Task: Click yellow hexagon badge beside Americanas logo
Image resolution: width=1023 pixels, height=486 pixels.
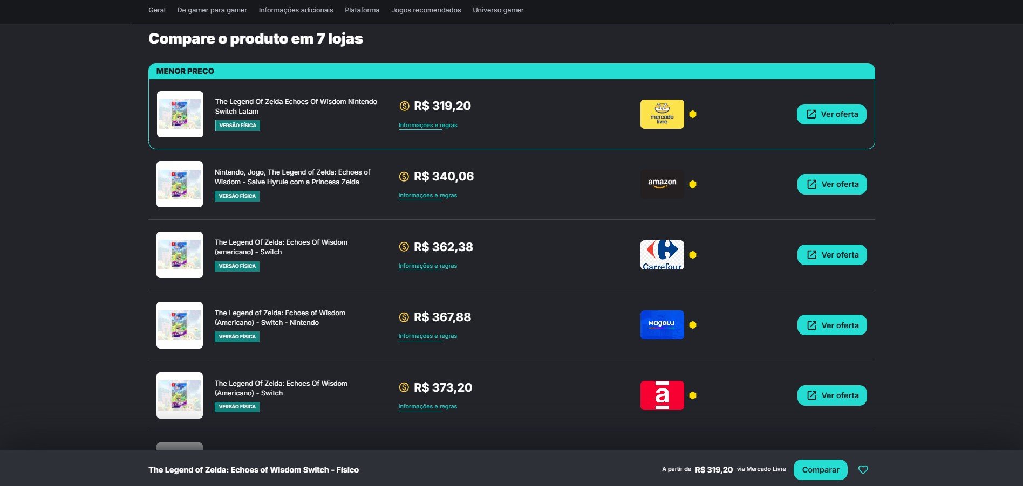Action: (x=693, y=395)
